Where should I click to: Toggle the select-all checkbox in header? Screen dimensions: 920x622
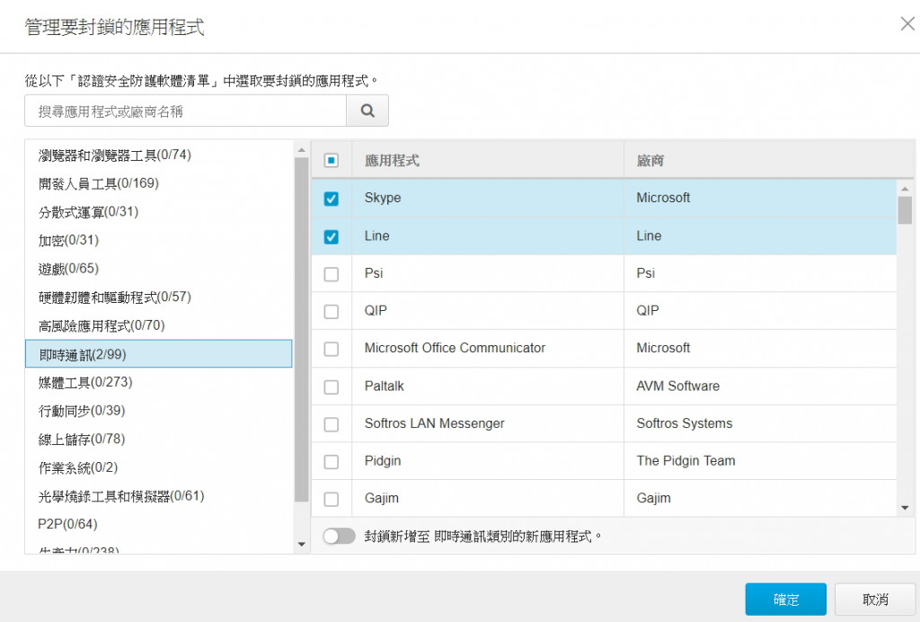tap(331, 161)
